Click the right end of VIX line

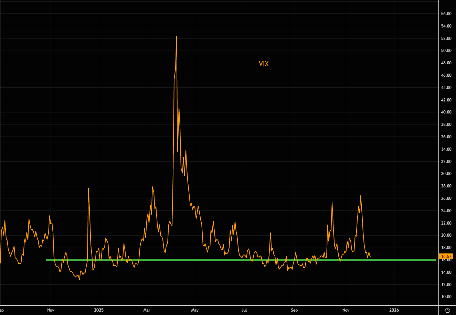click(x=371, y=256)
